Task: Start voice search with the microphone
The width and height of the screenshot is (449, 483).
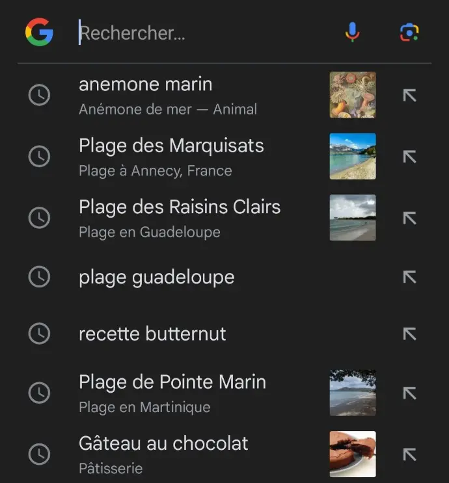Action: tap(352, 33)
